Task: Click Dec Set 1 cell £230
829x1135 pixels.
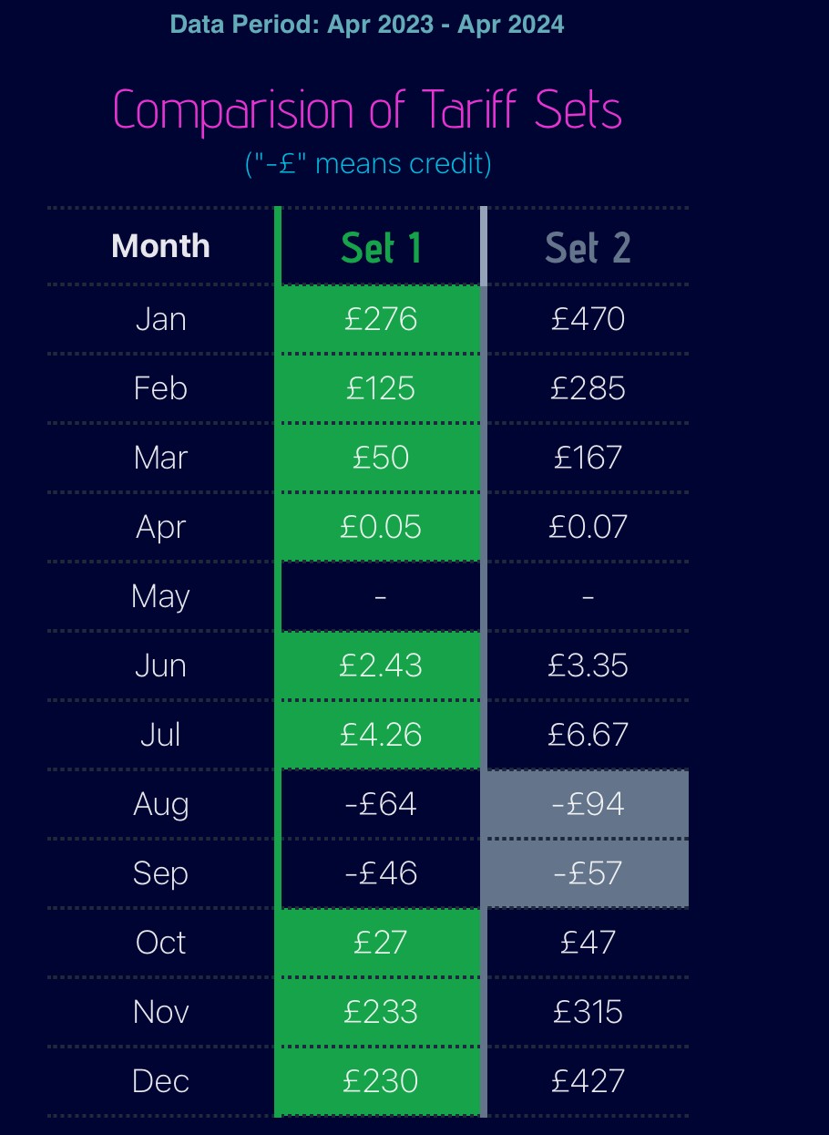Action: pyautogui.click(x=381, y=1081)
